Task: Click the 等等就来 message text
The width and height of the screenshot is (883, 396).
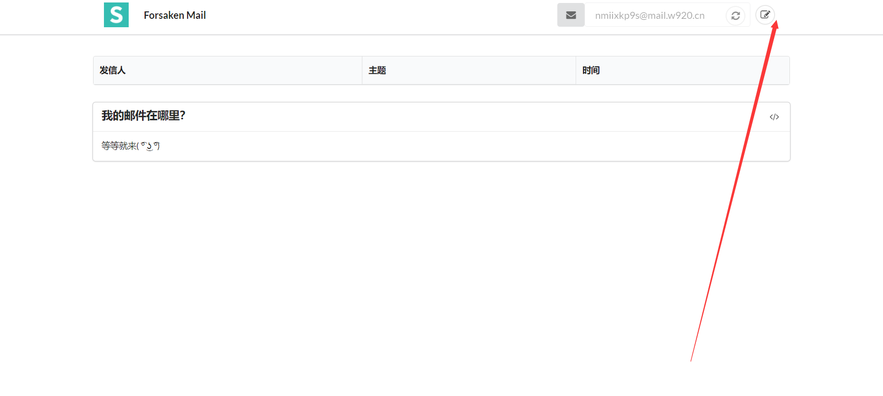Action: pos(131,146)
